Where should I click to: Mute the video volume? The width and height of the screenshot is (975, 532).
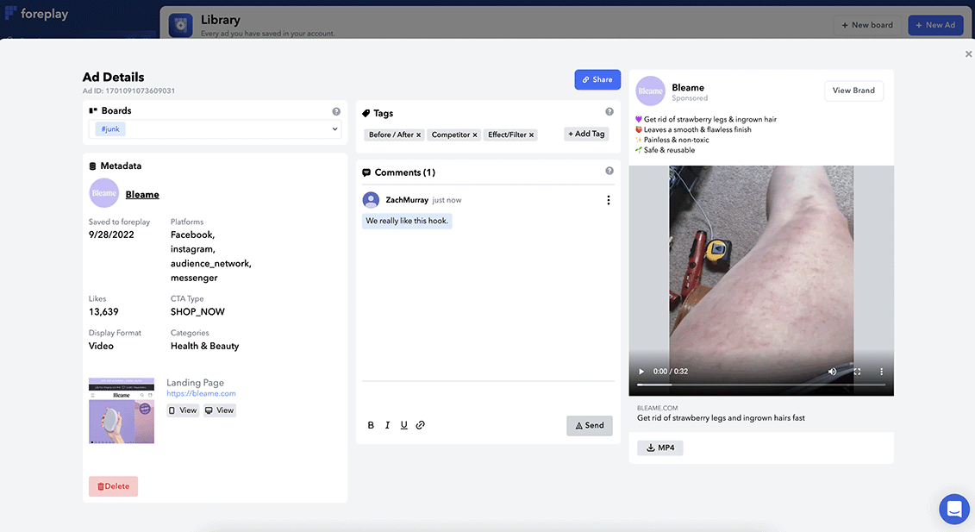(x=832, y=372)
